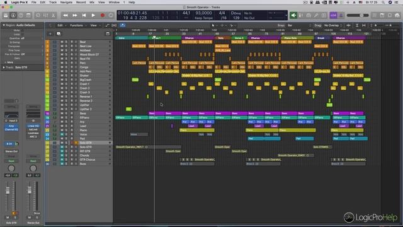
Task: Open the Navigate menu
Action: point(66,3)
